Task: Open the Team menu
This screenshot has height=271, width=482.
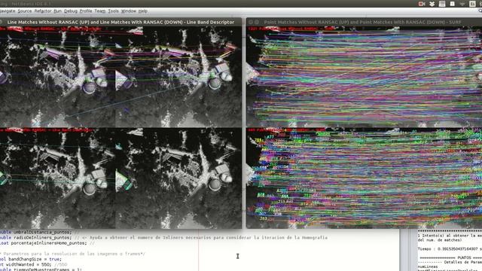Action: click(x=100, y=11)
